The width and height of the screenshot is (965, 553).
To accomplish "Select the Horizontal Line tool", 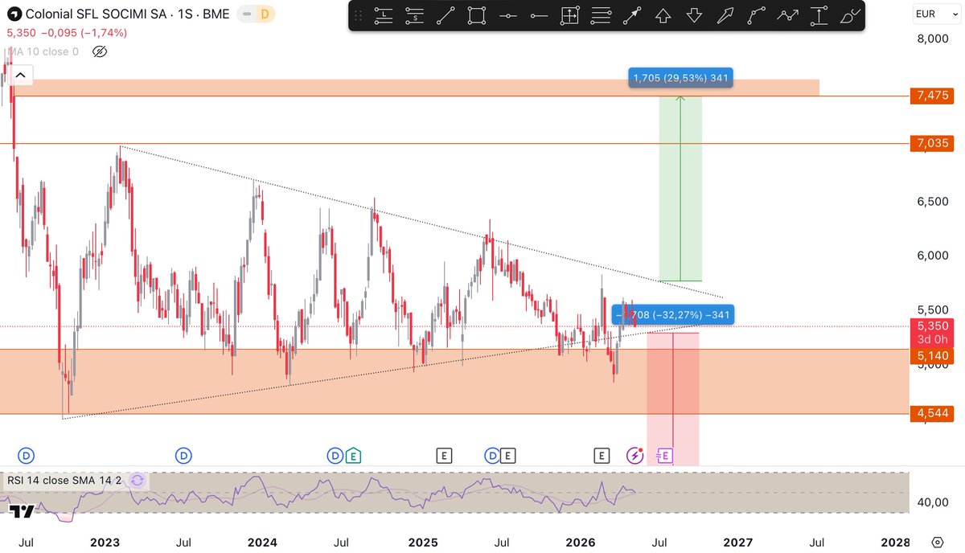I will (508, 15).
